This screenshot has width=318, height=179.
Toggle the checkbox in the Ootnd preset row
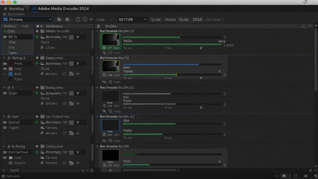click(x=71, y=122)
